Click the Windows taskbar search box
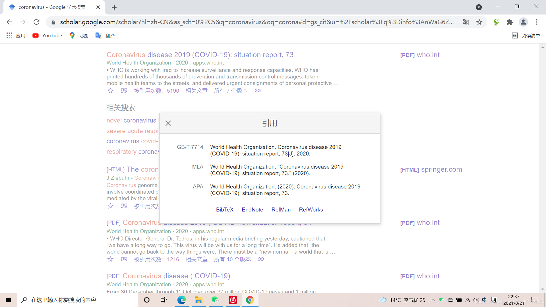546x307 pixels. coord(77,300)
